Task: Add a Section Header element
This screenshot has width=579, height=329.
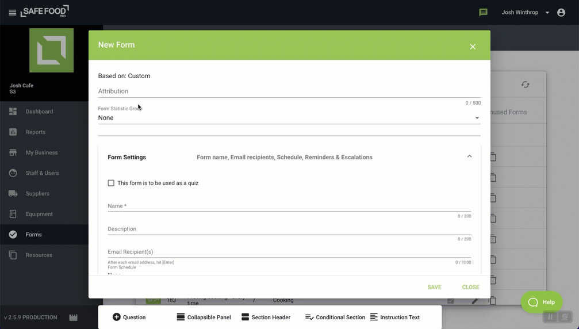Action: pos(266,317)
